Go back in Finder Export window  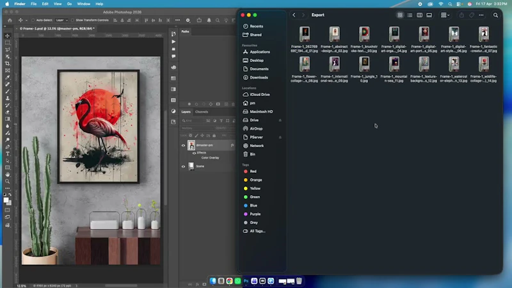294,15
